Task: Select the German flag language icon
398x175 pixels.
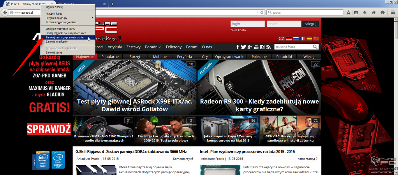Action: (289, 38)
